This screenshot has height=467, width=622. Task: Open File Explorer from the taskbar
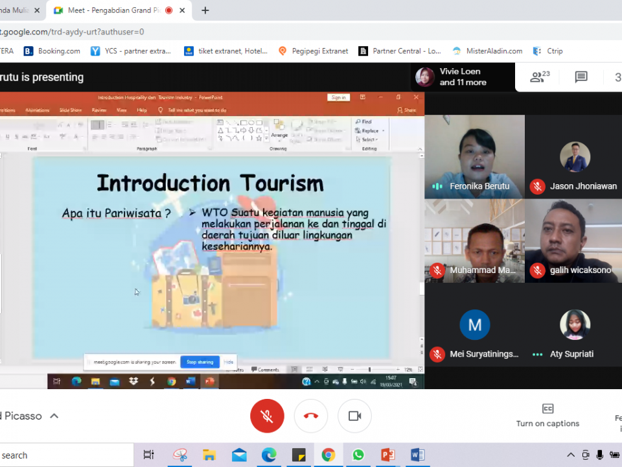209,455
